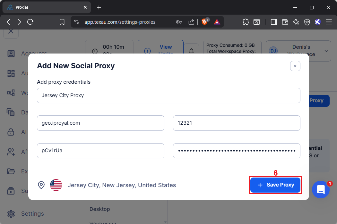
Task: Open the Intercom chat bubble
Action: click(321, 189)
